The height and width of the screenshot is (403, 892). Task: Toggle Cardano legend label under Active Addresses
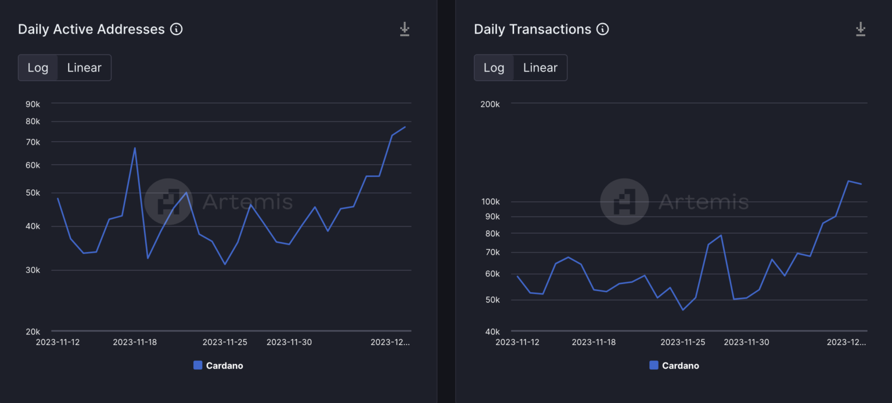coord(224,366)
